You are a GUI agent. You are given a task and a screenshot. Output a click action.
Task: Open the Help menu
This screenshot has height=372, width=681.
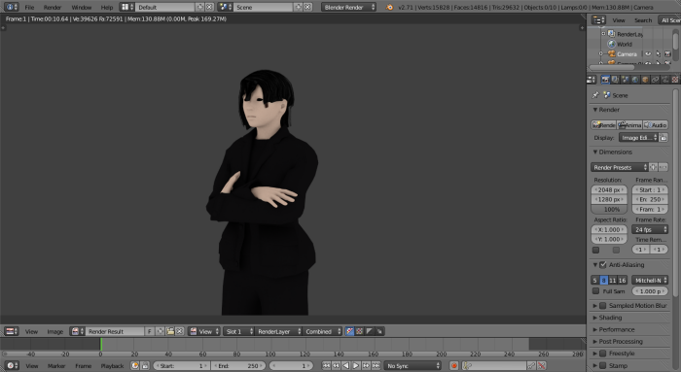tap(107, 8)
